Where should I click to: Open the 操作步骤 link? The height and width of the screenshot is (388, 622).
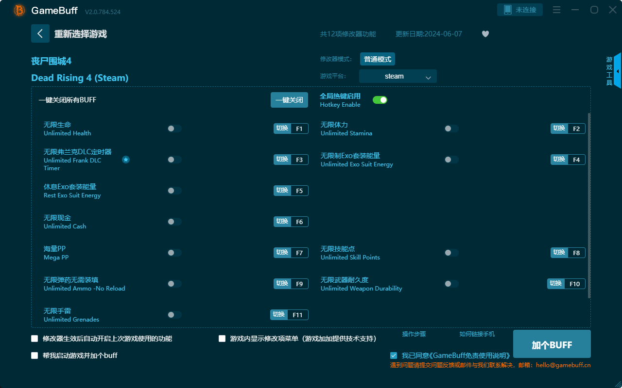click(414, 334)
